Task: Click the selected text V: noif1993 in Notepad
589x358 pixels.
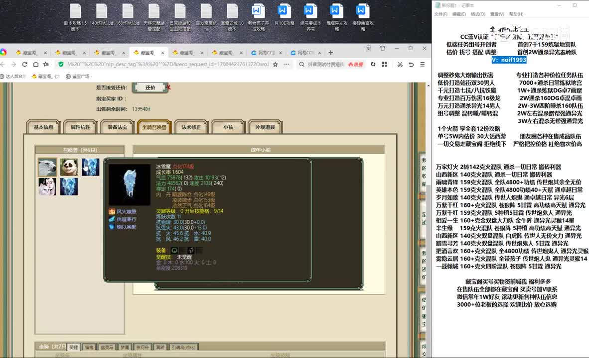Action: [509, 60]
